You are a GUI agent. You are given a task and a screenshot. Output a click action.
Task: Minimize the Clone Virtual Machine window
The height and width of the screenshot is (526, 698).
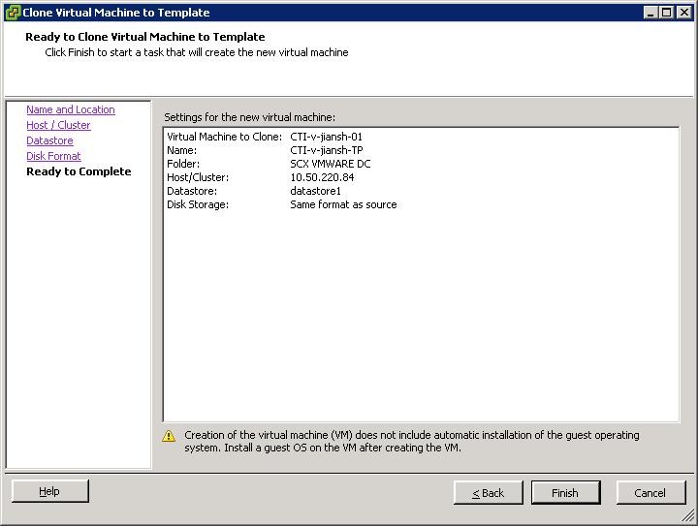point(650,13)
